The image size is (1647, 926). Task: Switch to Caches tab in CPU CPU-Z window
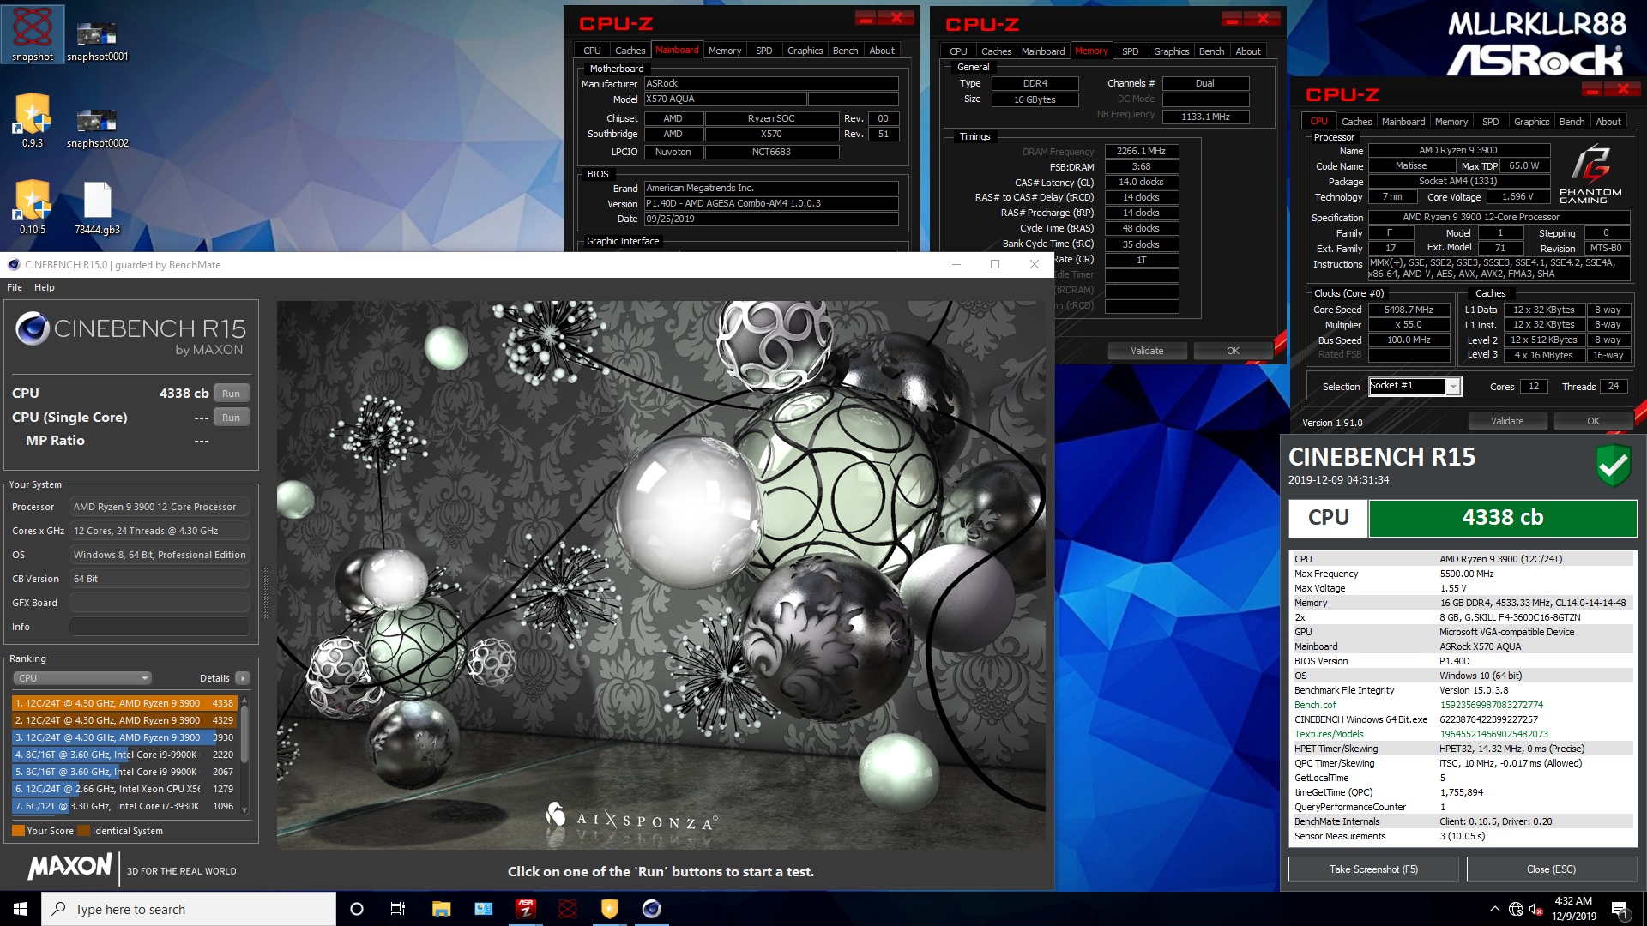tap(1356, 122)
